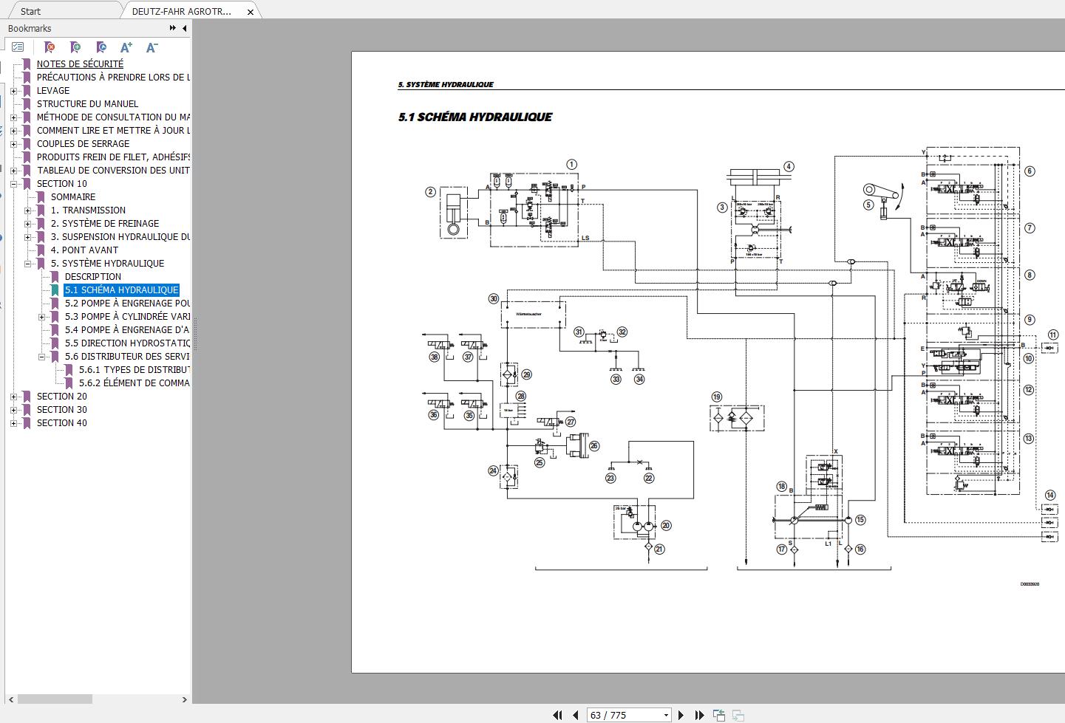Image resolution: width=1065 pixels, height=723 pixels.
Task: Go to the previous page
Action: pyautogui.click(x=576, y=715)
